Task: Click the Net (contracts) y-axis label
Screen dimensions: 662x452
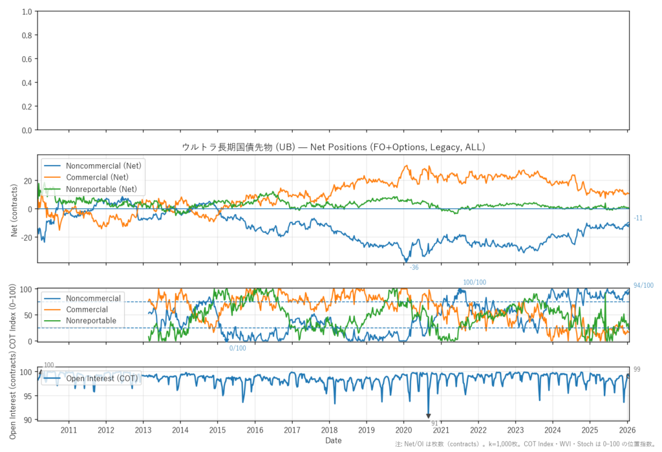Action: 15,209
